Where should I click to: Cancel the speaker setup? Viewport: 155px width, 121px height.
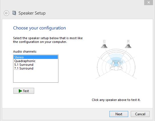click(x=140, y=114)
